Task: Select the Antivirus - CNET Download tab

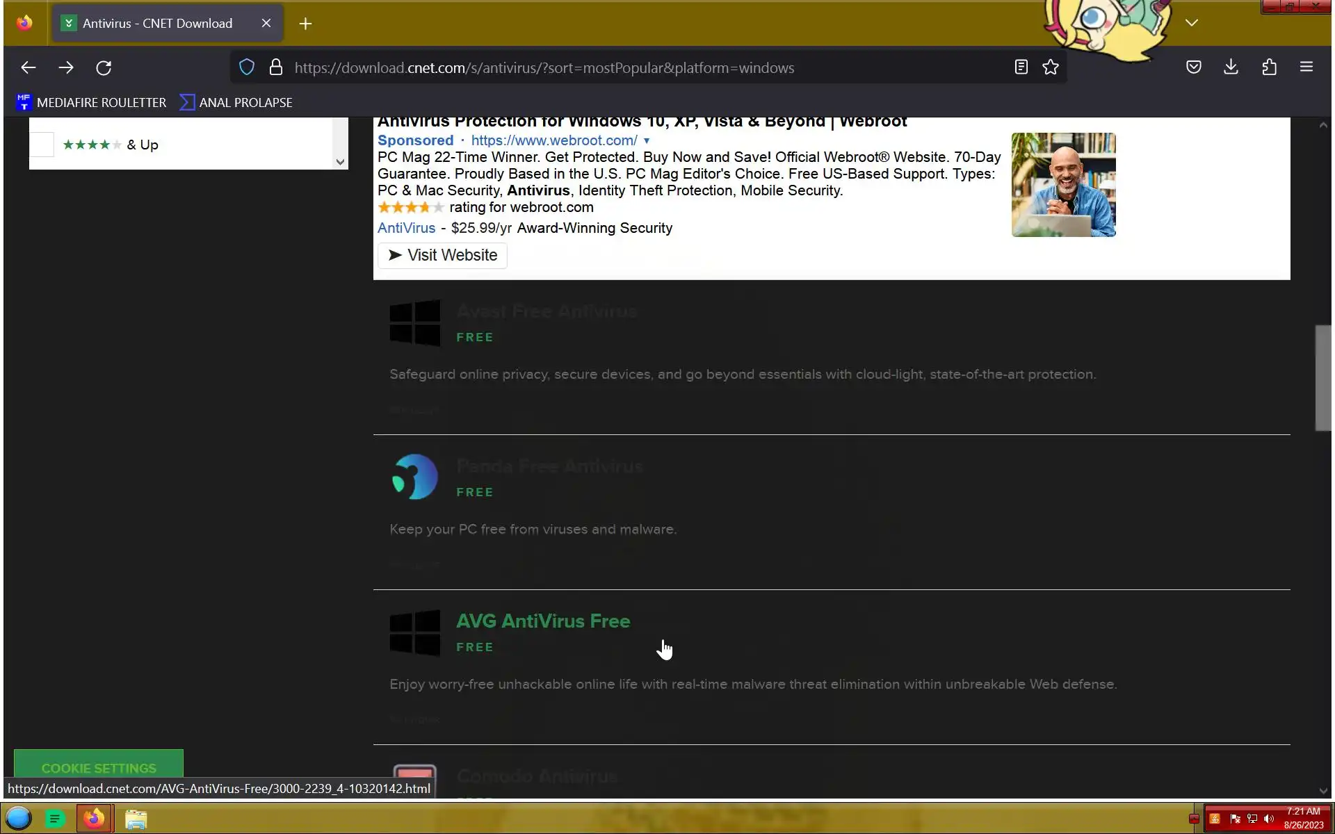Action: click(x=157, y=24)
